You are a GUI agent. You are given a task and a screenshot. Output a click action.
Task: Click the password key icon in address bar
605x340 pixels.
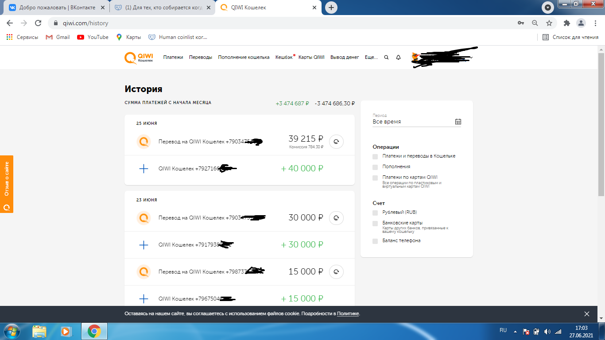pos(521,23)
